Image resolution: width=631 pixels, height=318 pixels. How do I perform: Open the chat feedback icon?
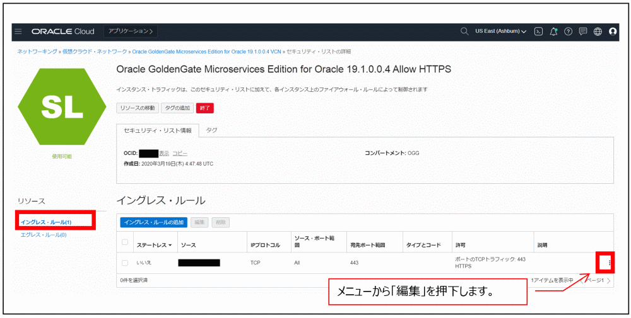click(x=582, y=31)
